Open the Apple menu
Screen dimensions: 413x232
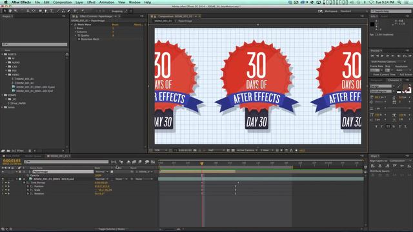6,3
